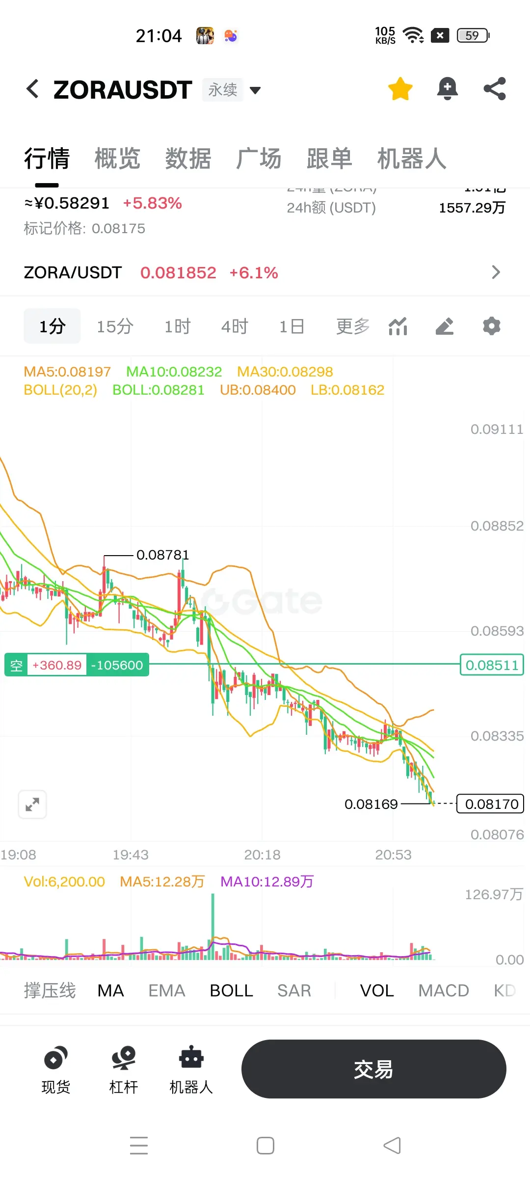Tap the 标记价格: 0.08175 text
The image size is (530, 1178).
click(84, 228)
